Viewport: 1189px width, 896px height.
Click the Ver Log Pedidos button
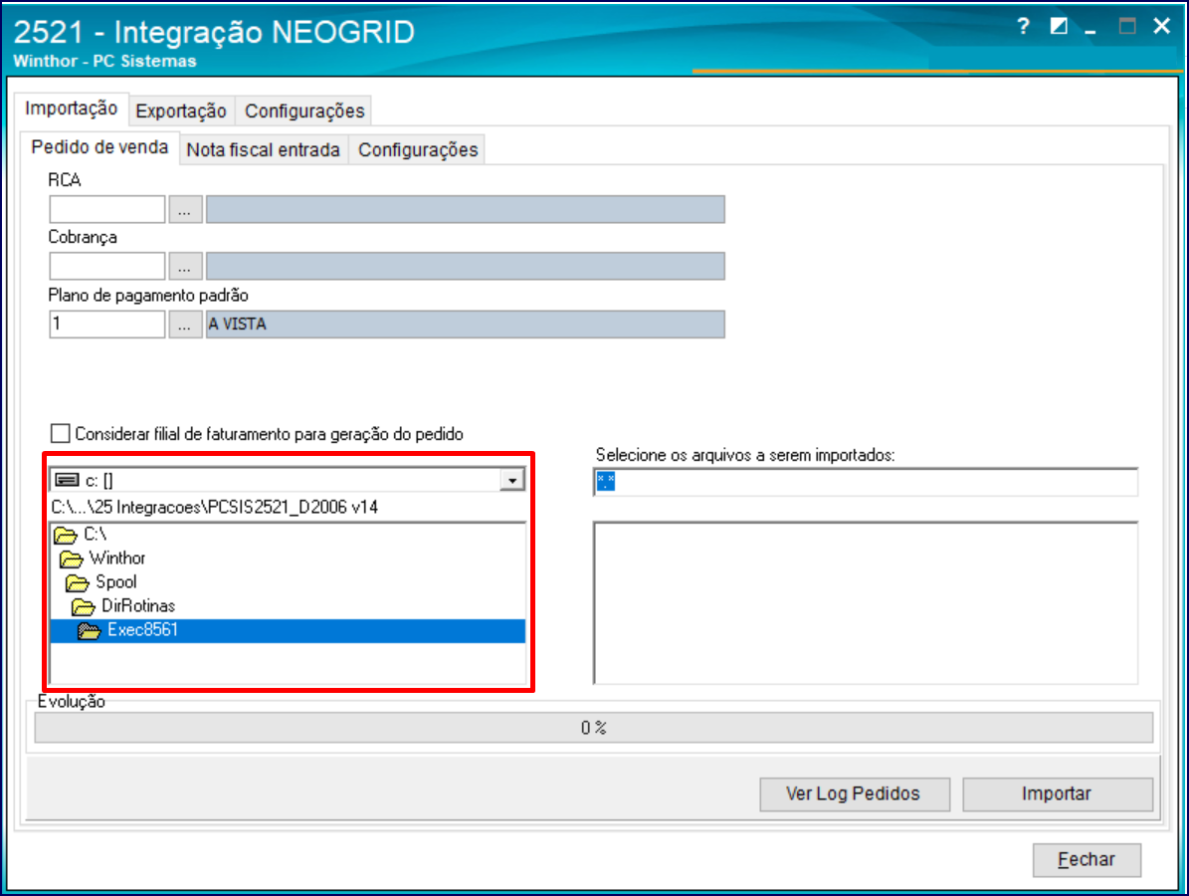pyautogui.click(x=855, y=794)
